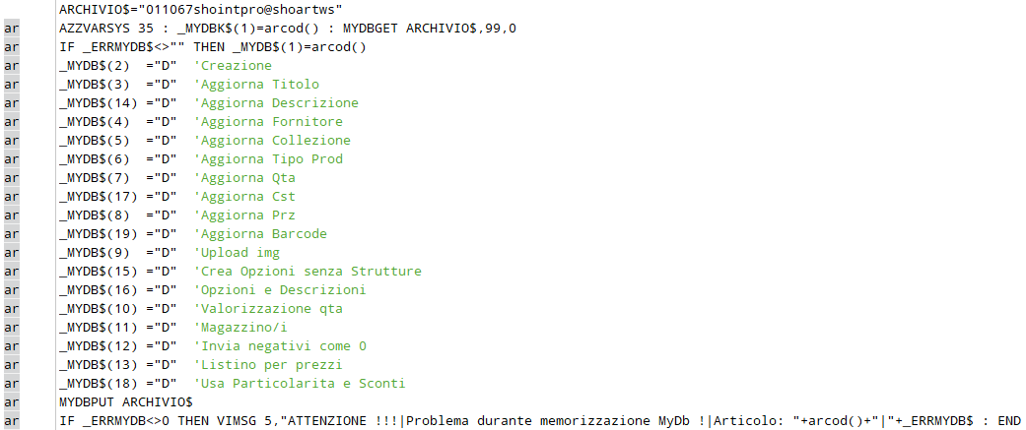Click the 'Aggiorna Descrizione' comment

276,103
